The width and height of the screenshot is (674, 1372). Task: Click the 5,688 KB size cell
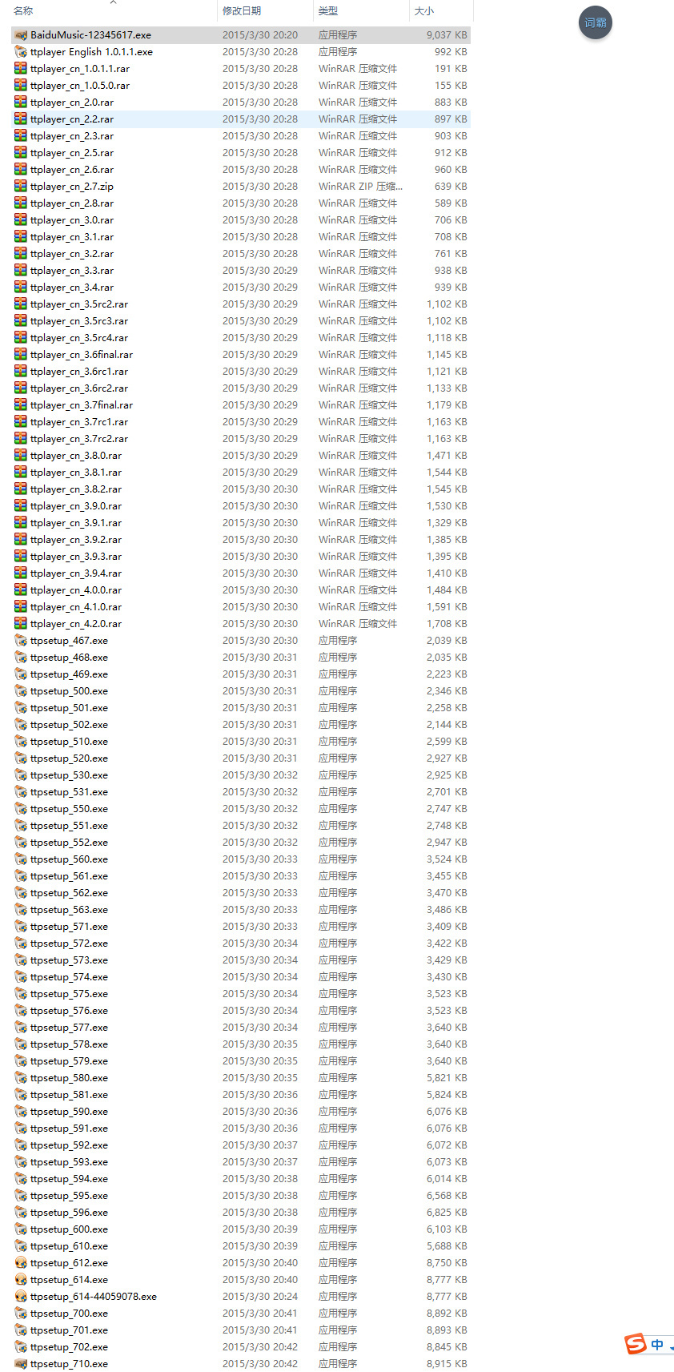tap(447, 1246)
